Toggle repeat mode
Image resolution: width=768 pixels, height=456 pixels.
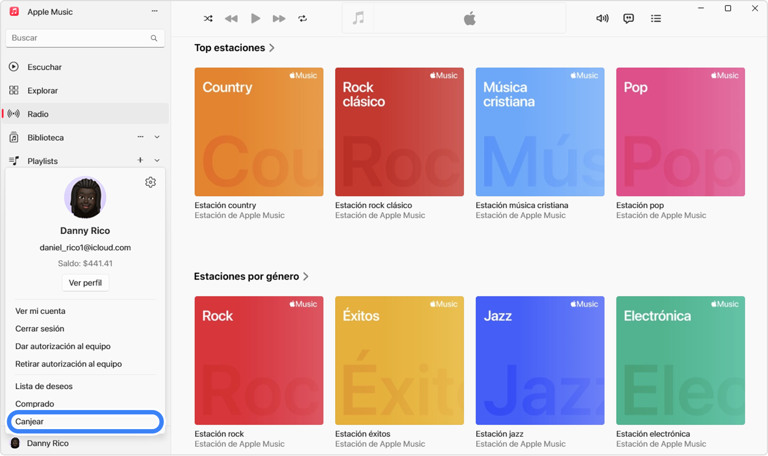click(303, 19)
